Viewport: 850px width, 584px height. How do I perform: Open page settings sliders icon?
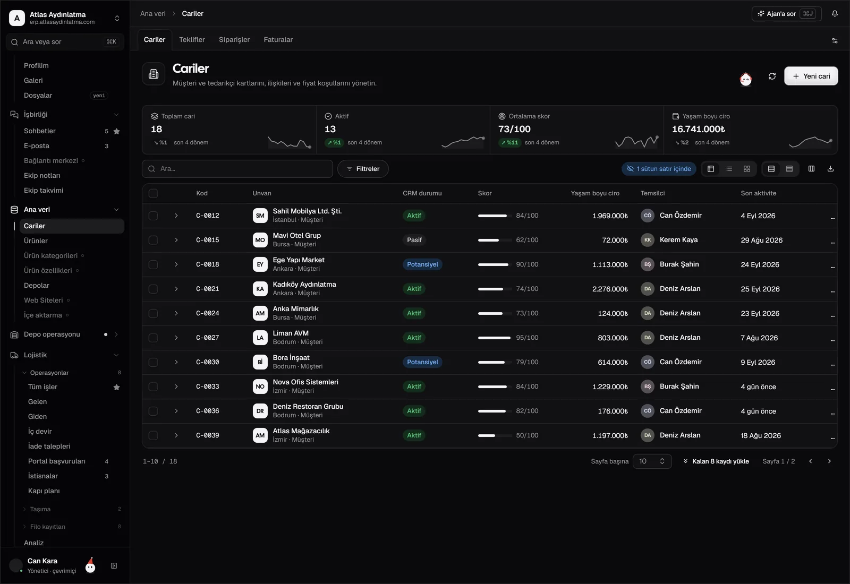[x=835, y=40]
